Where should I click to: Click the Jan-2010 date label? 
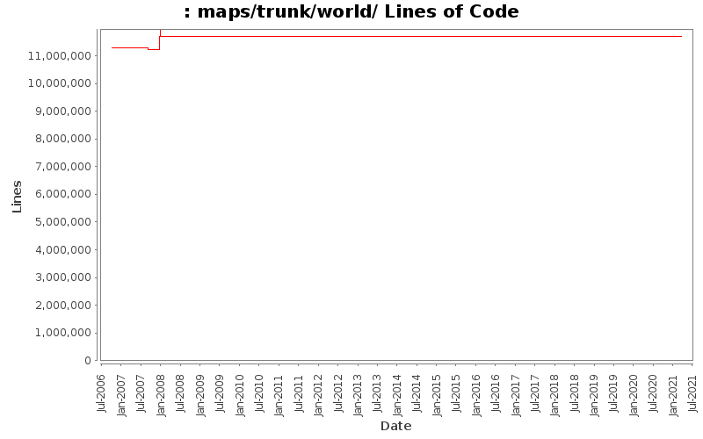pos(239,395)
